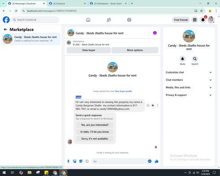Click the browser back arrow

(x=4, y=11)
